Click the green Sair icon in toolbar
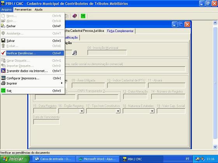 (x=83, y=16)
